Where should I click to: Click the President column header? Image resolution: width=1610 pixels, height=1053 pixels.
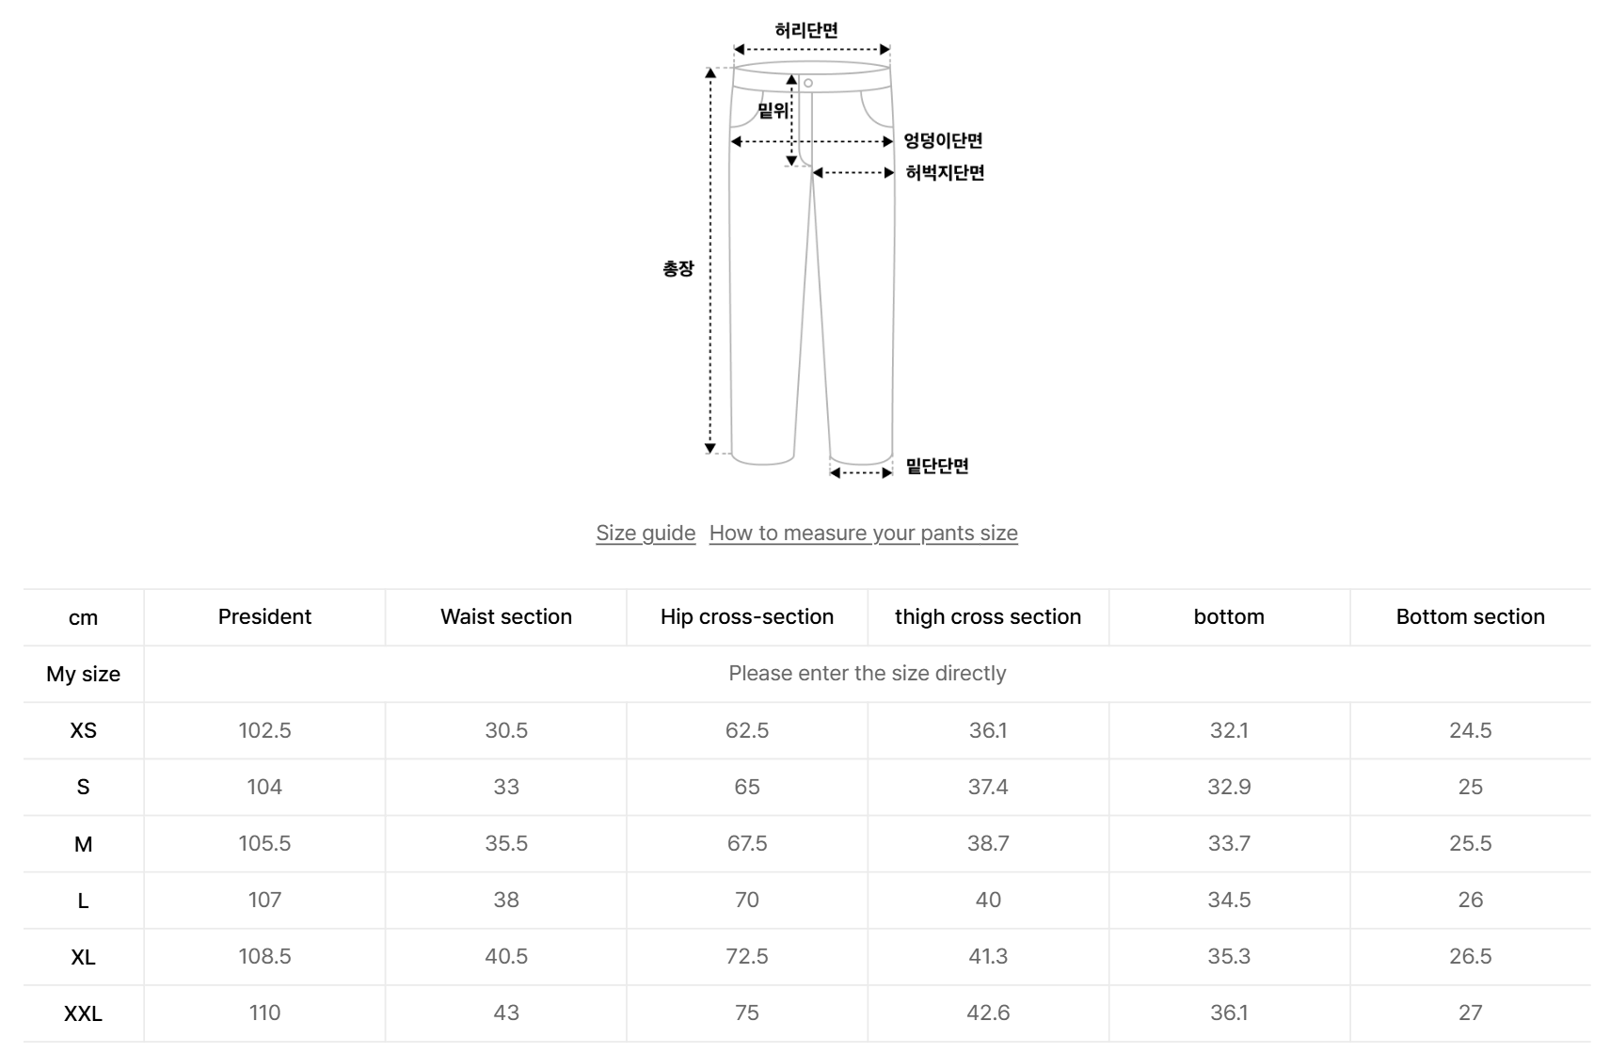pyautogui.click(x=264, y=617)
